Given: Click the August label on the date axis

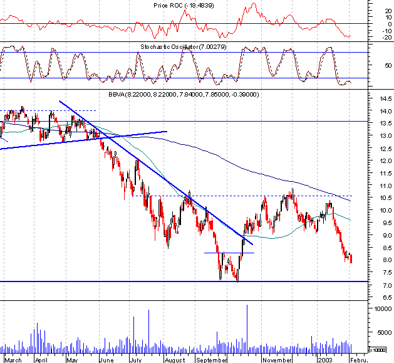Looking at the screenshot, I should click(175, 360).
